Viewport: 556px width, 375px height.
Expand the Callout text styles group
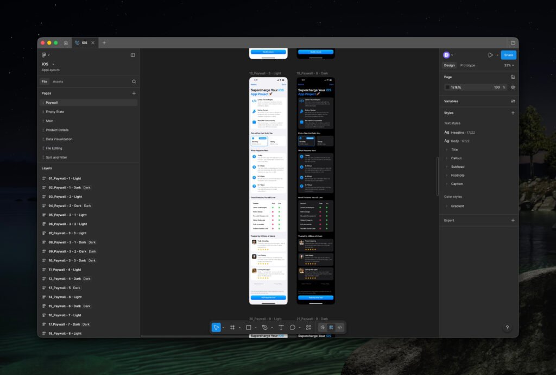(x=446, y=158)
